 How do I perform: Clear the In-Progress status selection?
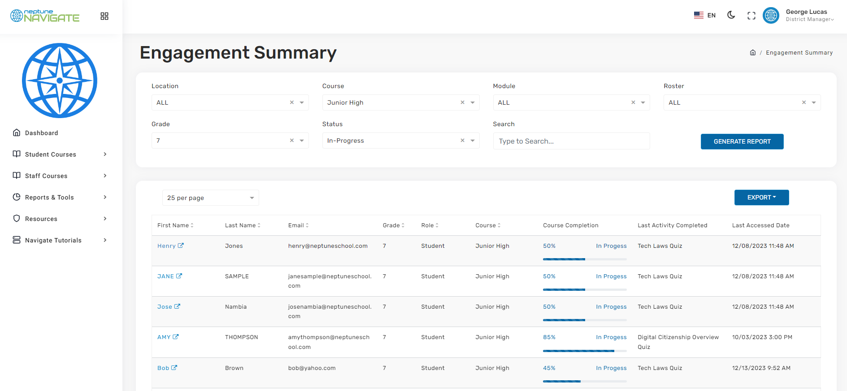(x=462, y=140)
